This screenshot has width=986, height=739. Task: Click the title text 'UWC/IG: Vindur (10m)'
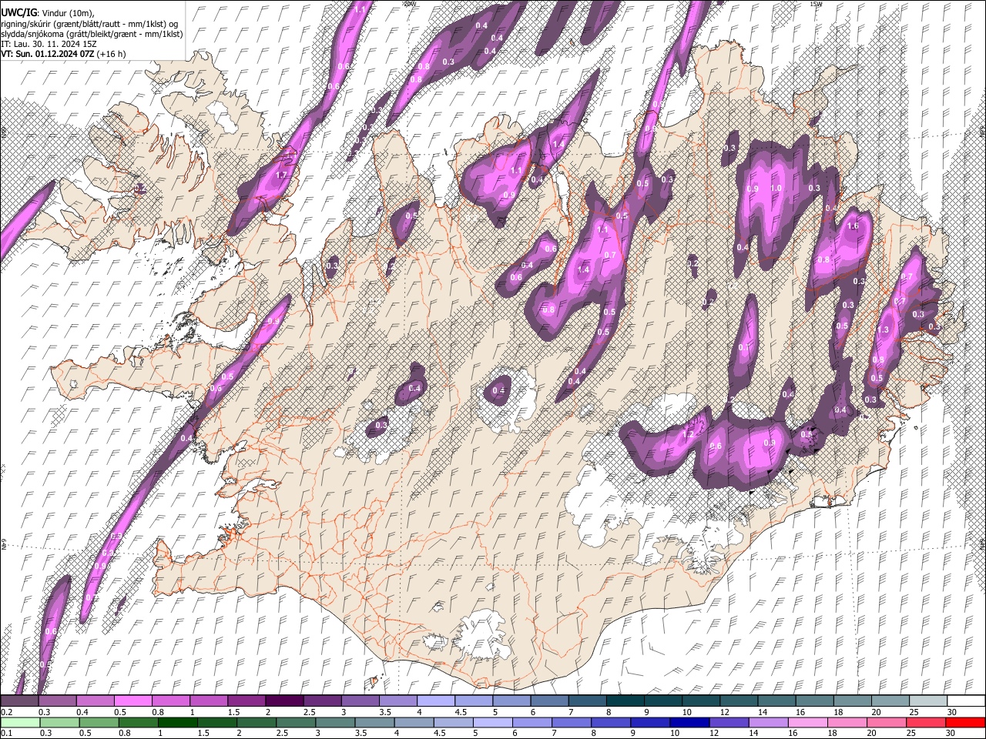pyautogui.click(x=47, y=12)
